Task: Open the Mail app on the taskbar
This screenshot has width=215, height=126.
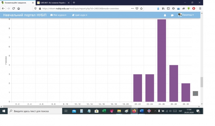Action: coord(74,111)
